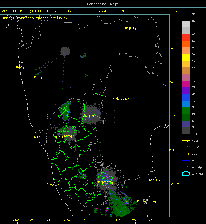206x224 pixels.
Task: Click the Bangalore city label
Action: point(104,182)
